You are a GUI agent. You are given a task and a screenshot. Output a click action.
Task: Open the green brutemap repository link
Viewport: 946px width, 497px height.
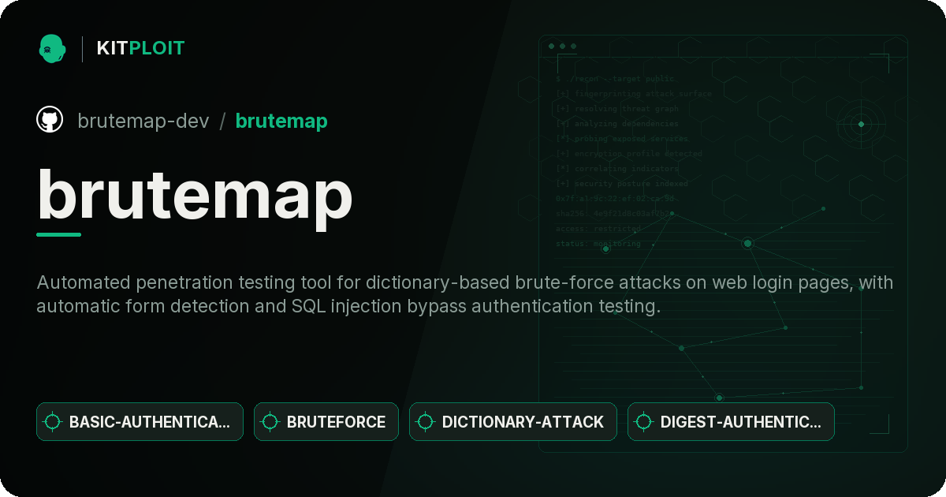[x=281, y=121]
